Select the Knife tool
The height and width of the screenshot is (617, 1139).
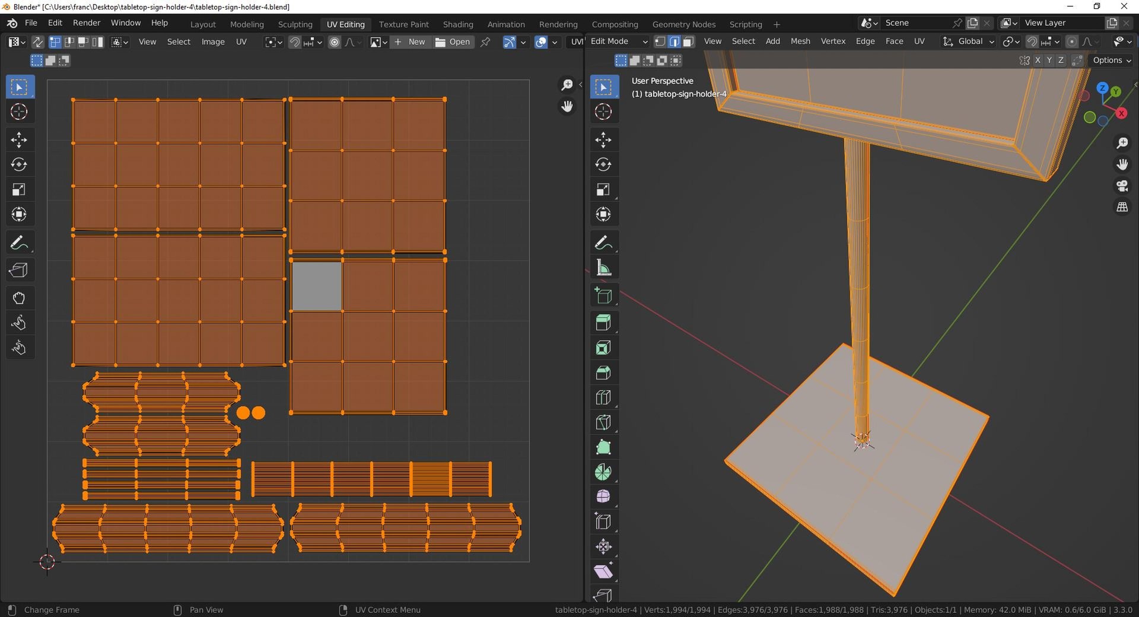click(x=603, y=422)
